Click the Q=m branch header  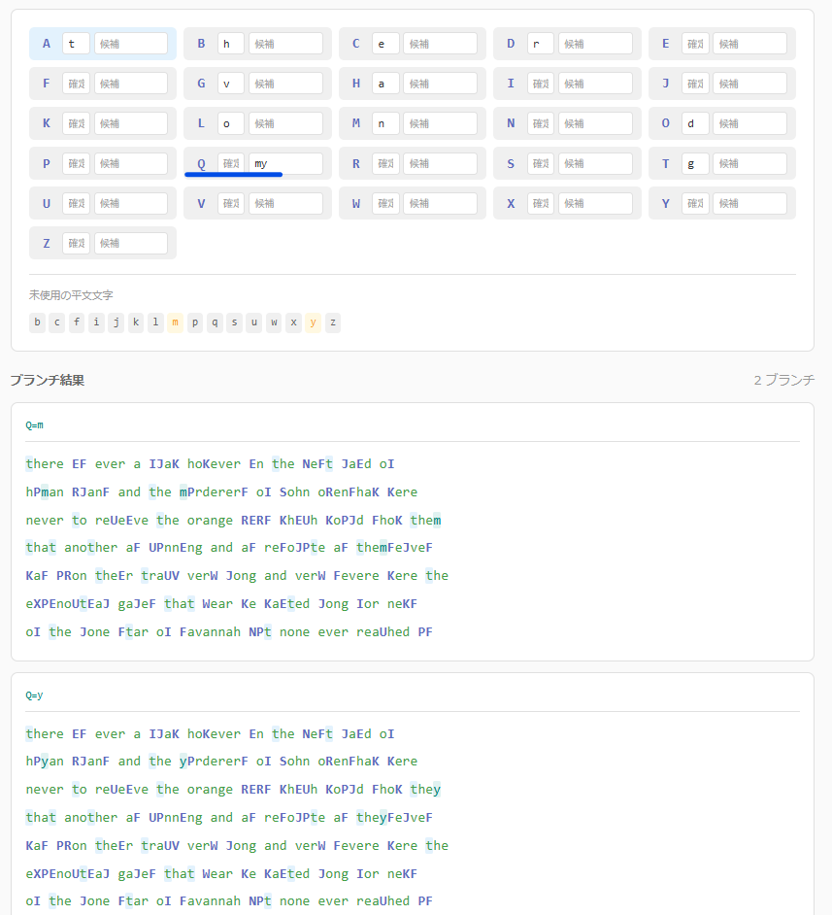(34, 424)
